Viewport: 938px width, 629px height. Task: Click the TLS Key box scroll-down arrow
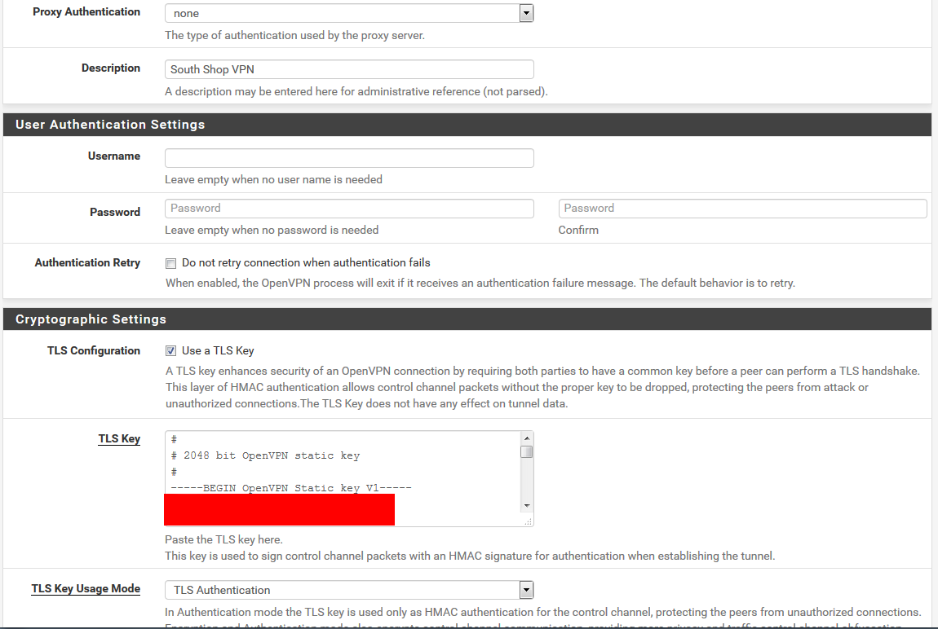(527, 506)
